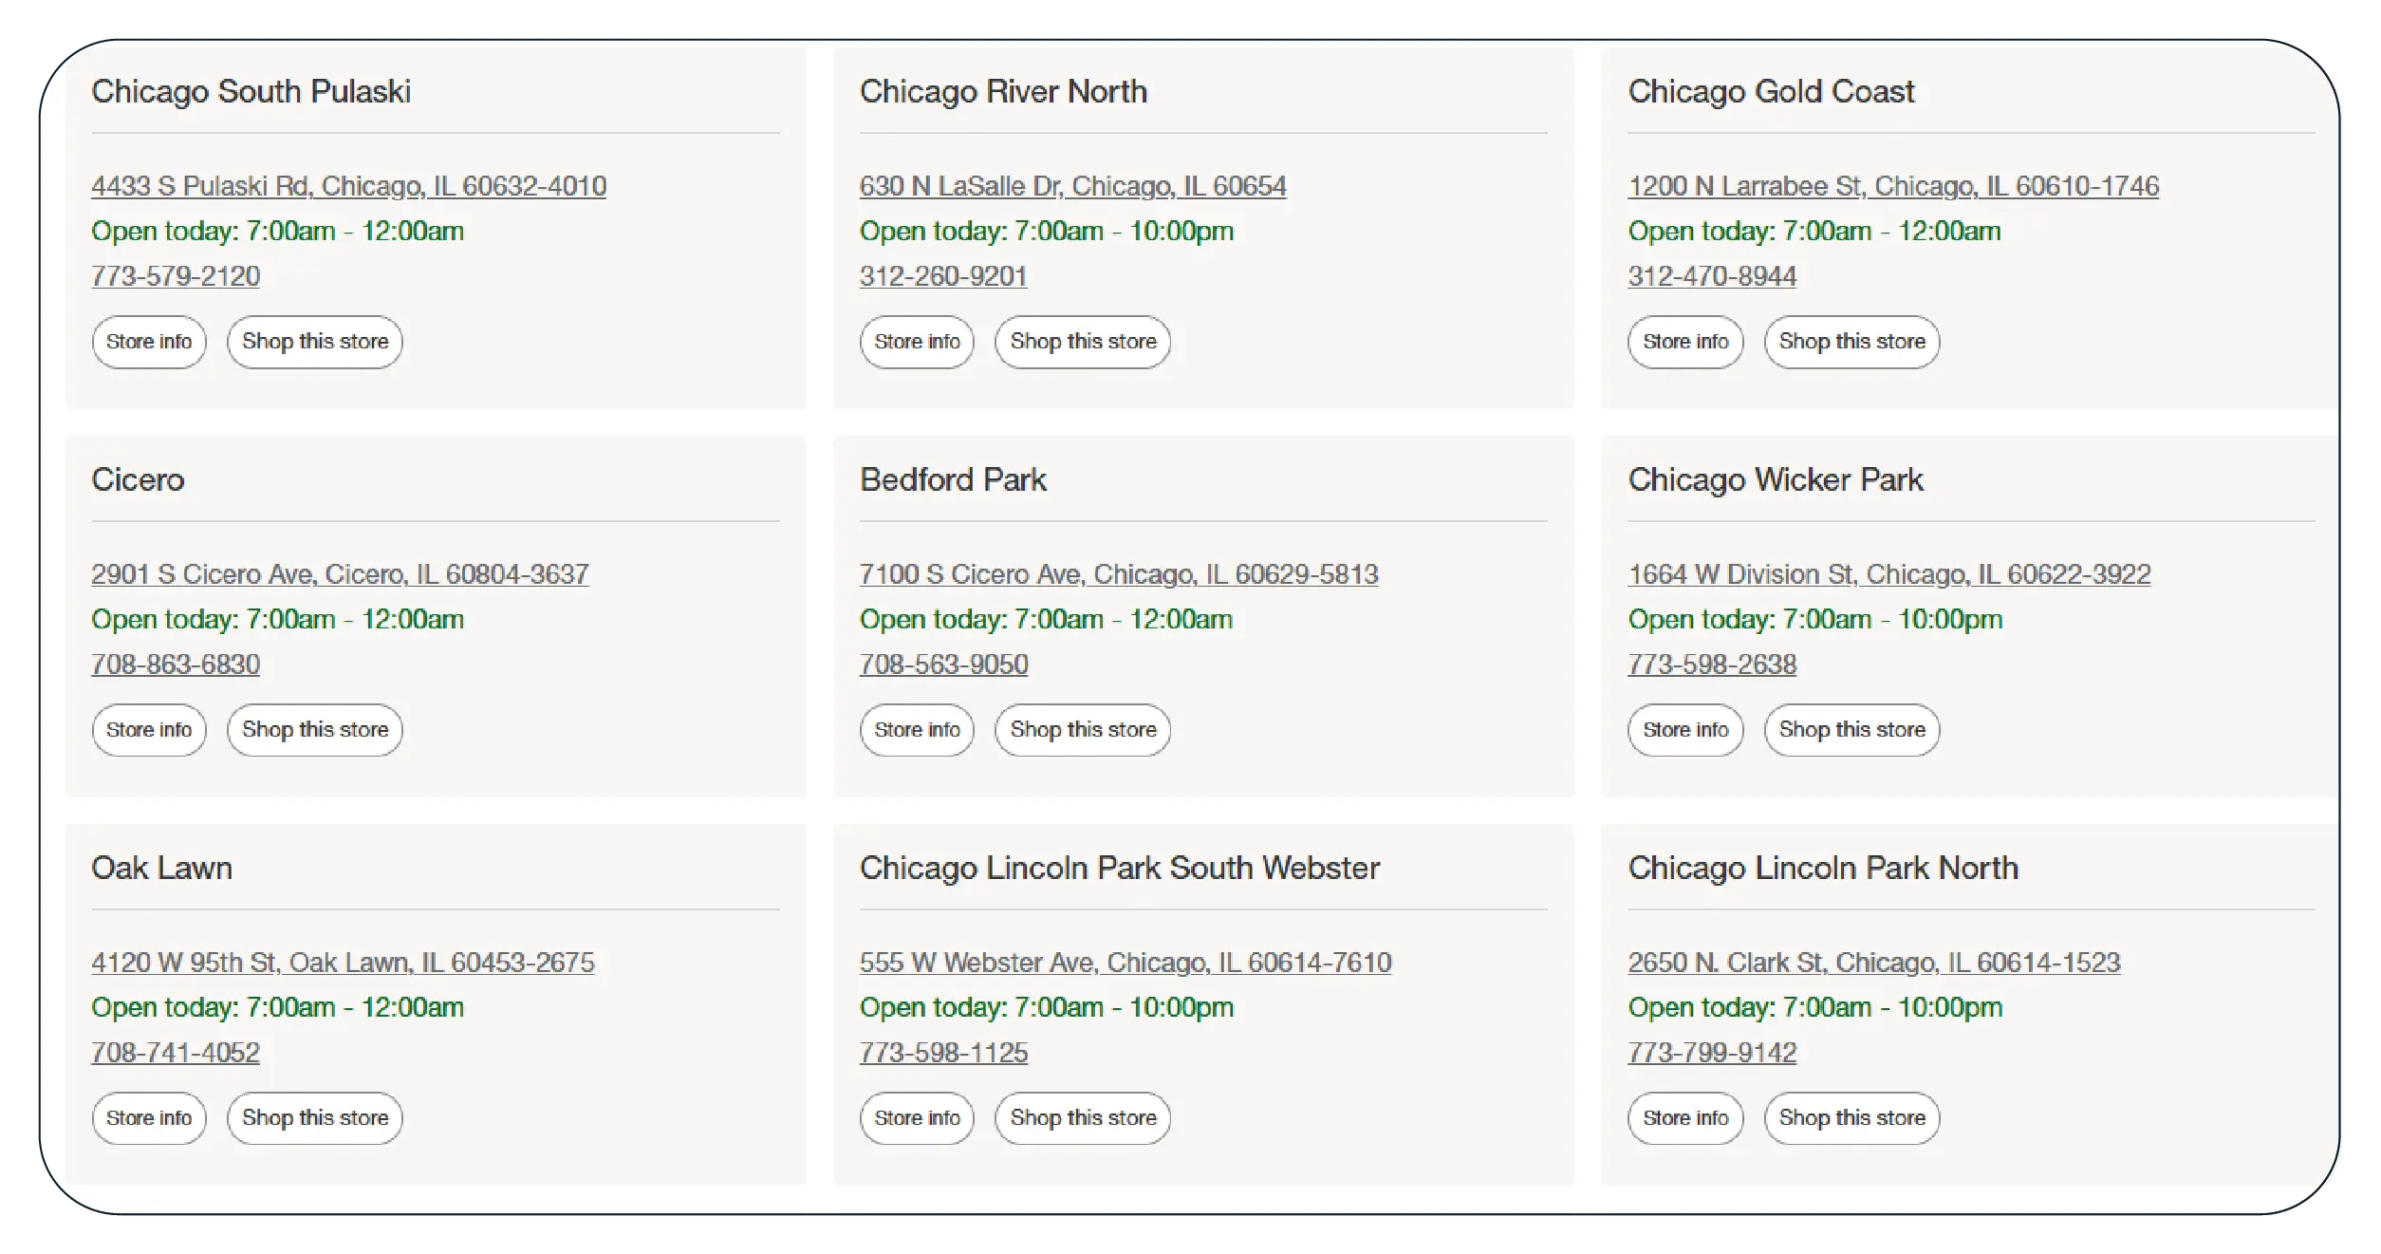The height and width of the screenshot is (1254, 2381).
Task: Open Store info for Chicago South Pulaski
Action: 149,342
